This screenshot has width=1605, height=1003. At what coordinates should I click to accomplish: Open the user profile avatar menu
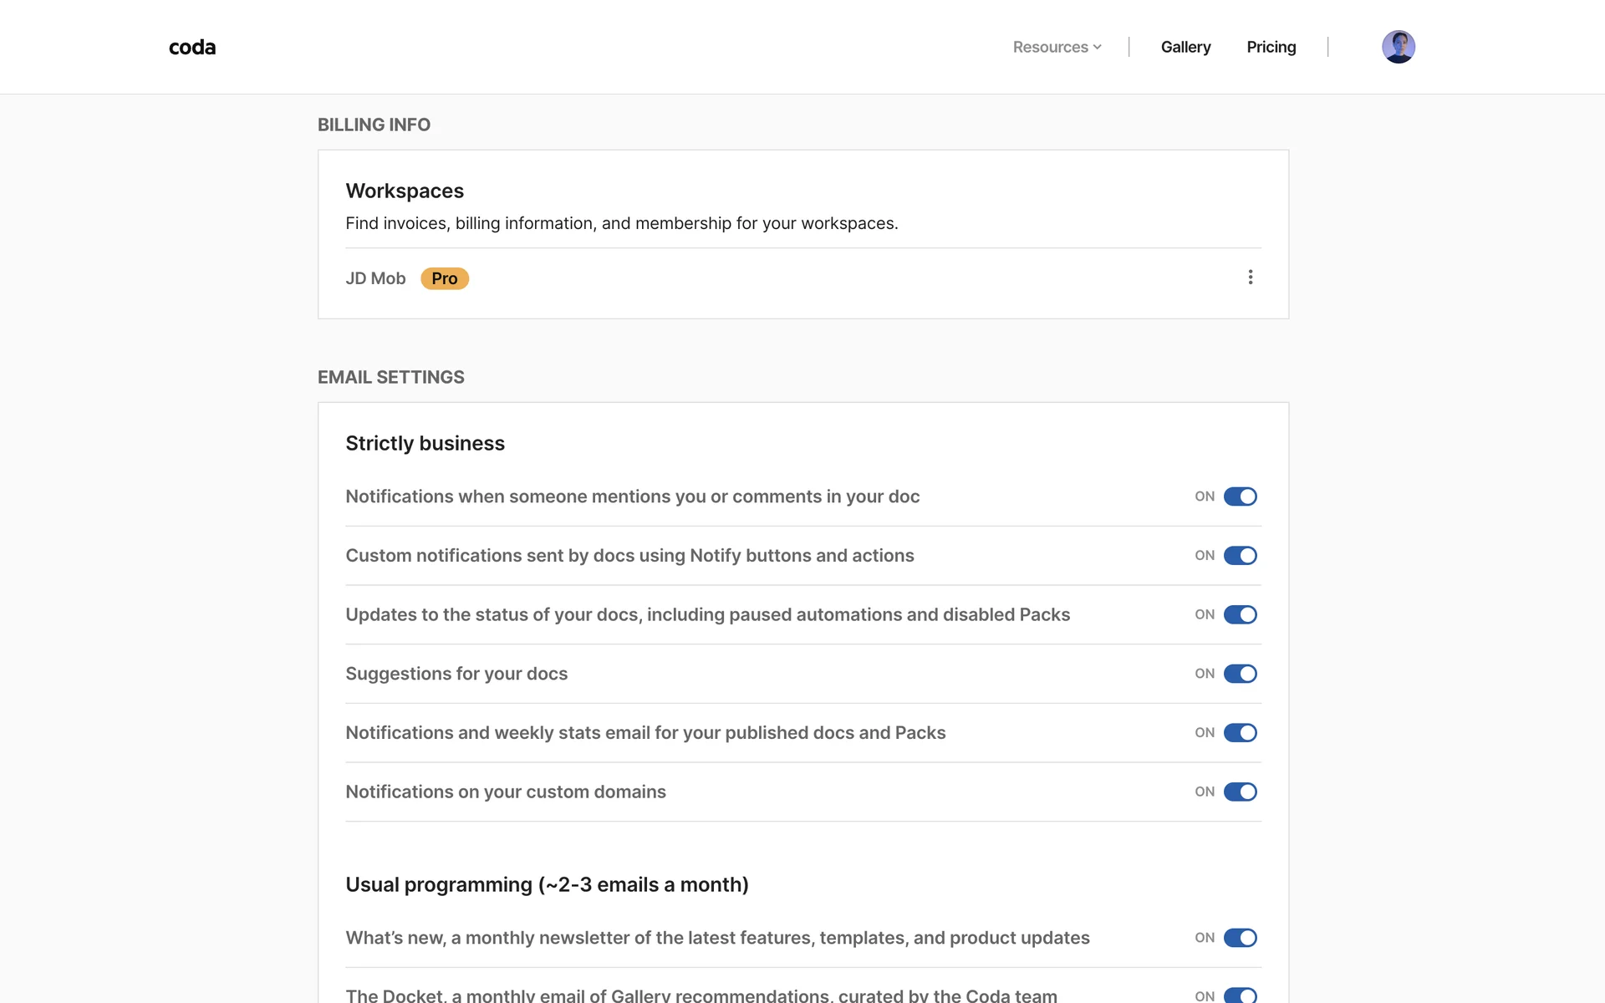[1398, 47]
